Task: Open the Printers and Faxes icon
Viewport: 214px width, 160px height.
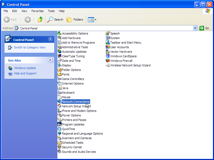Action: click(x=60, y=120)
